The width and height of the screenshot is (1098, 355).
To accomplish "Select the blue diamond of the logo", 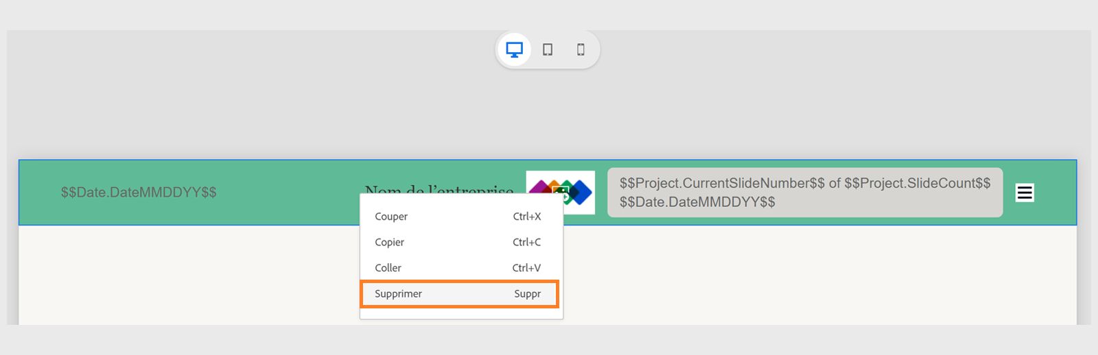I will pyautogui.click(x=582, y=193).
